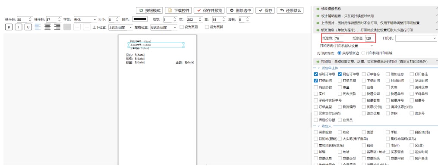Collapse 纸张信息 section
Screen dimensions: 438x168
pyautogui.click(x=376, y=30)
